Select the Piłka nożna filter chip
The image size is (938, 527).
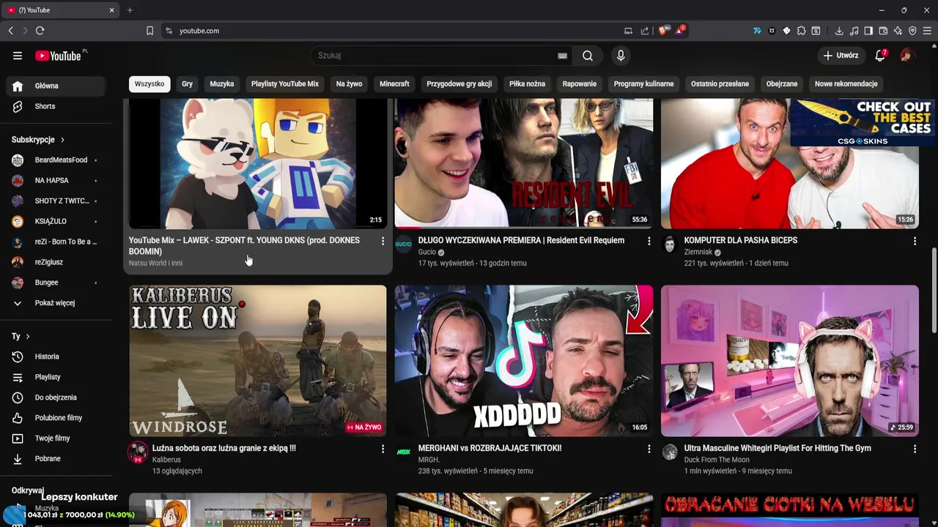(527, 84)
